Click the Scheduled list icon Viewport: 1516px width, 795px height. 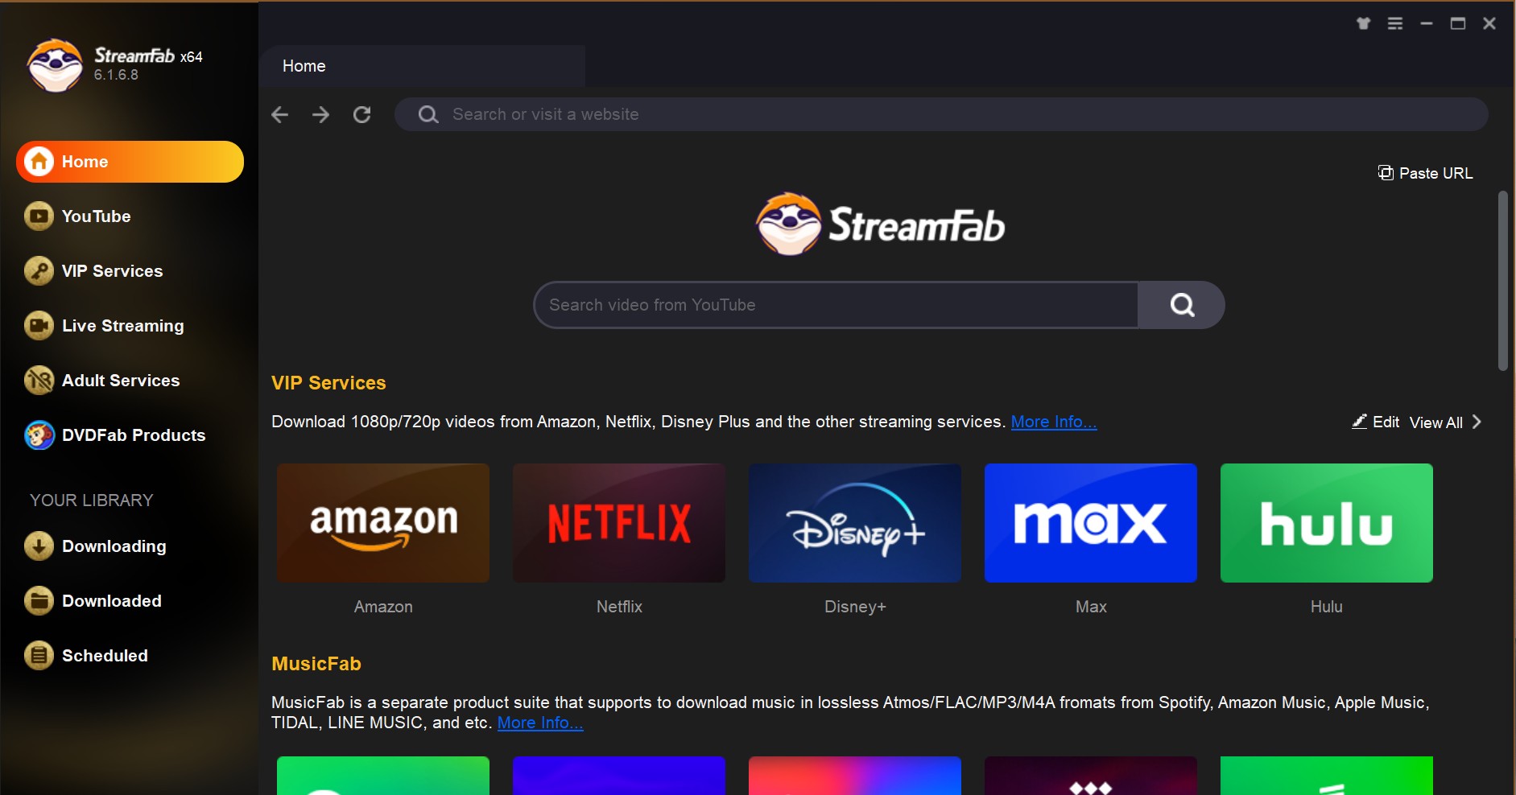(x=39, y=656)
